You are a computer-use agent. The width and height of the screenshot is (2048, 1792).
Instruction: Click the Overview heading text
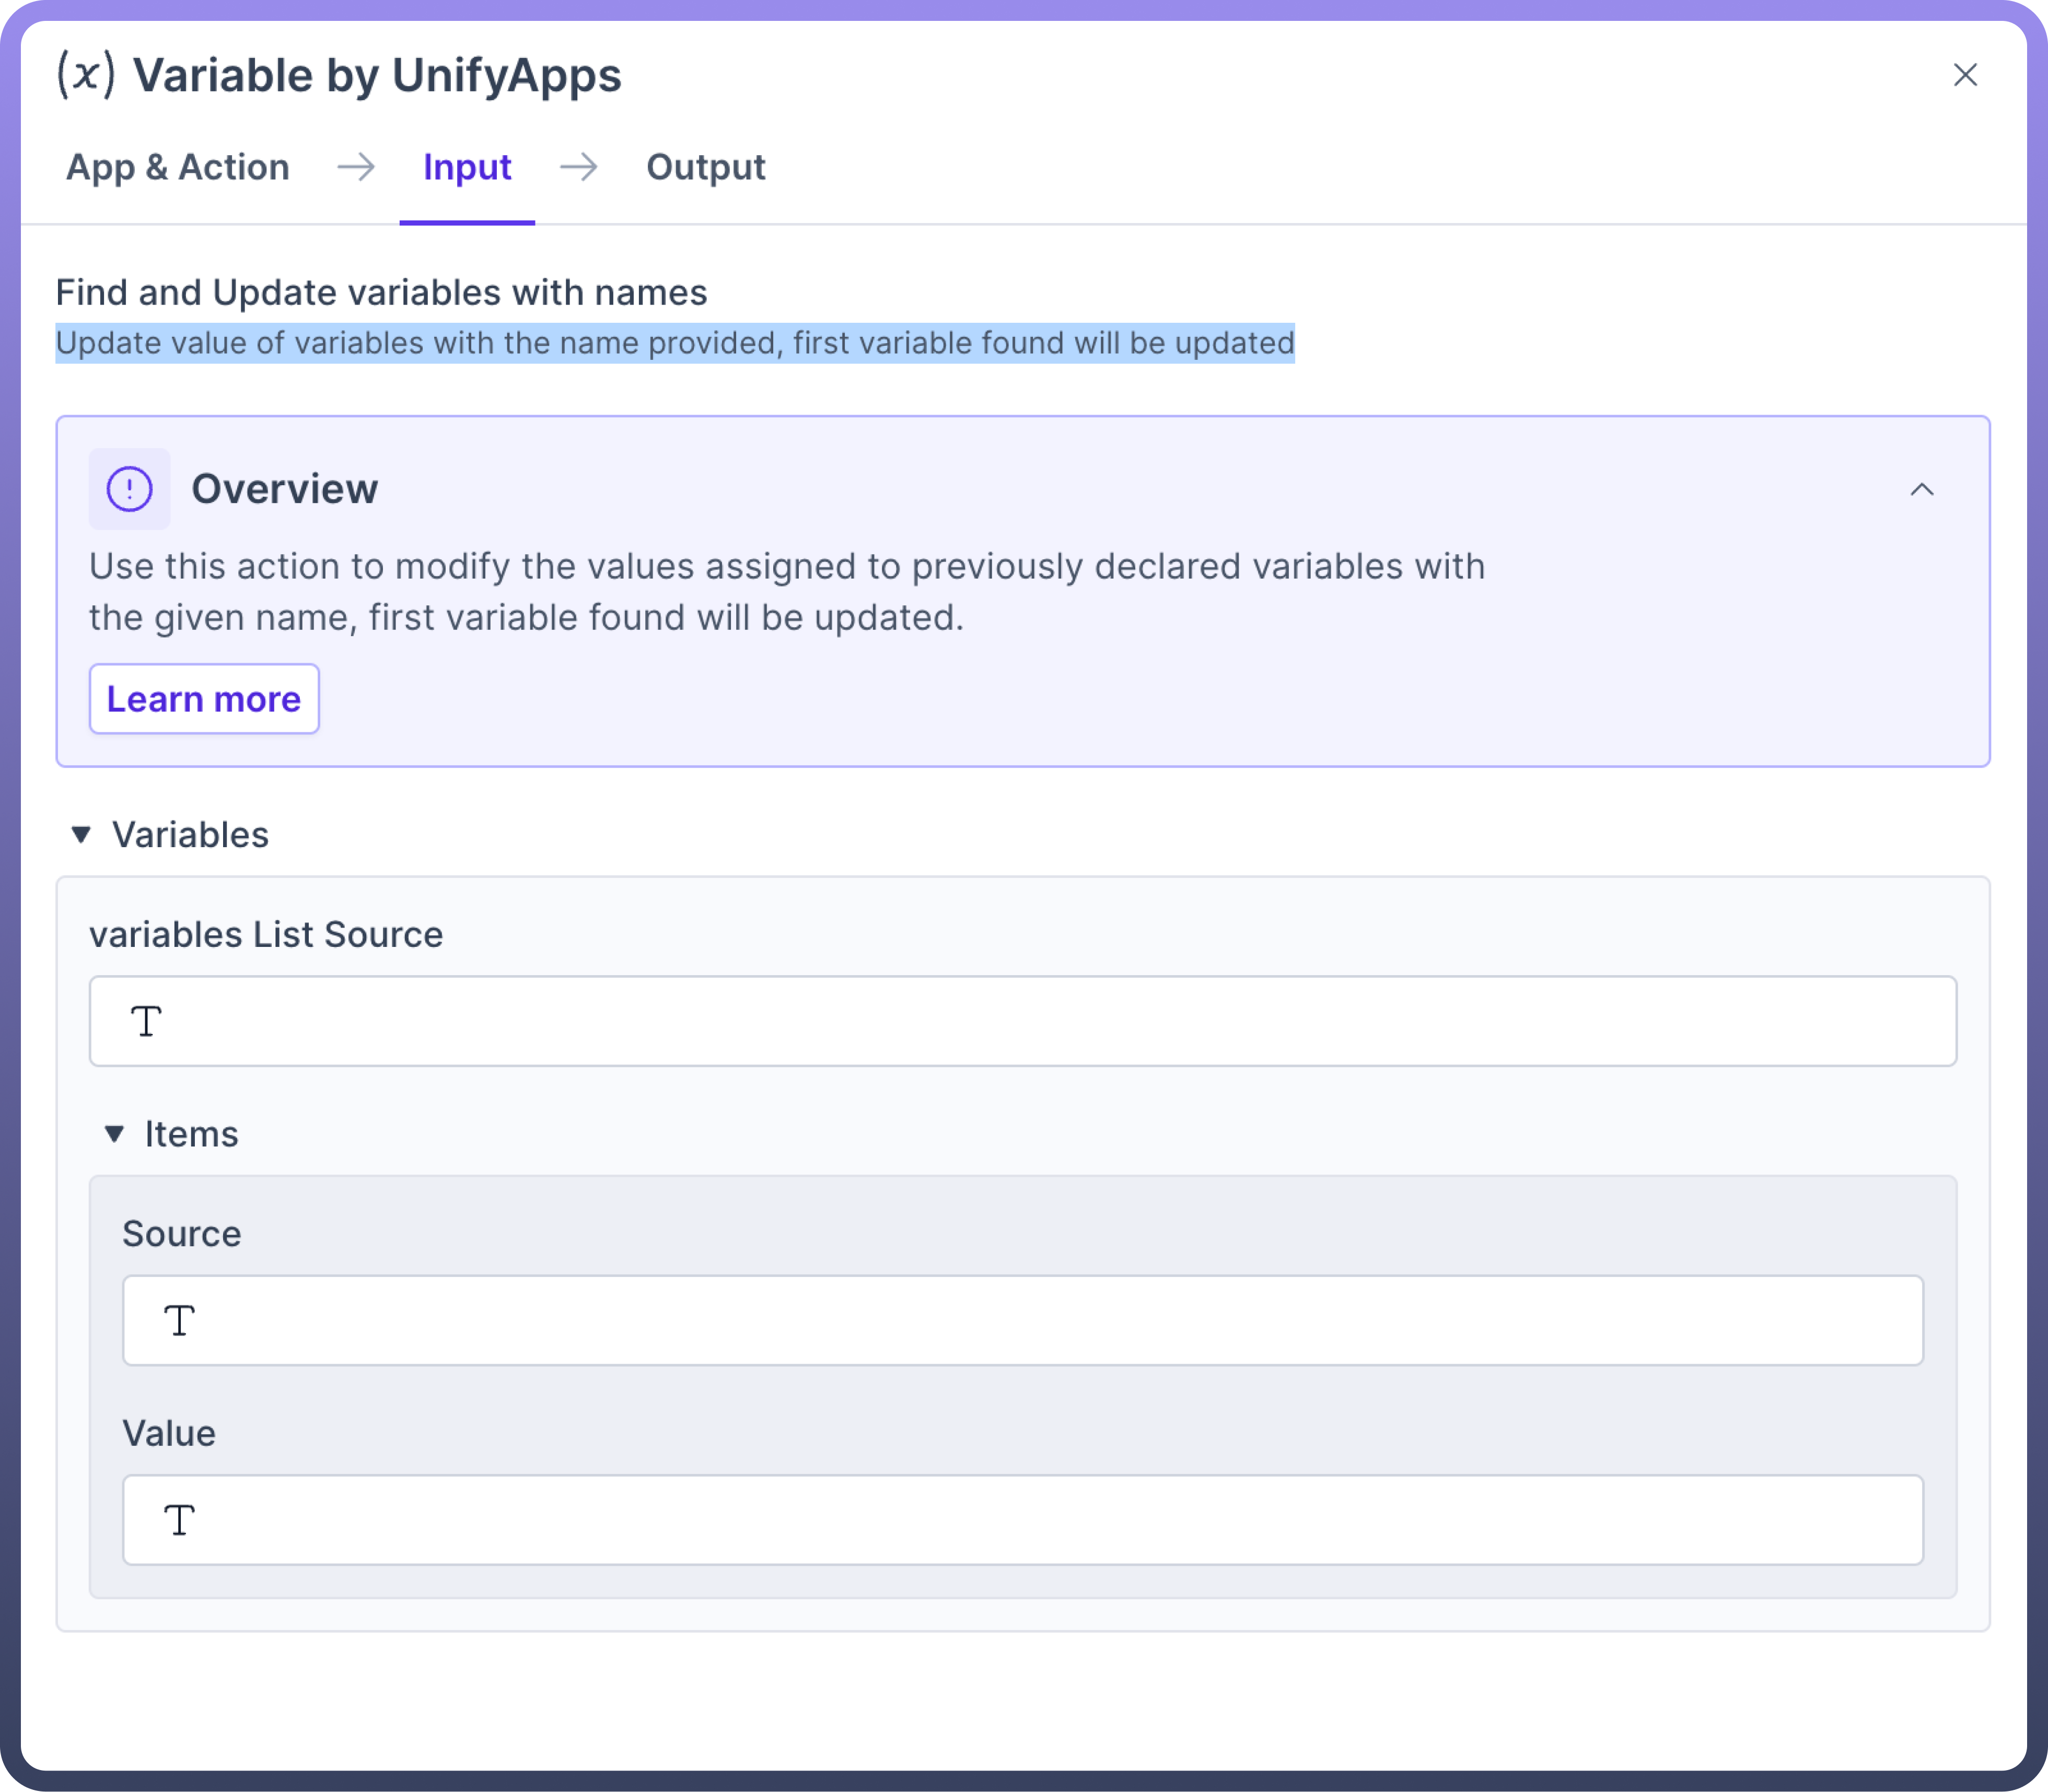tap(284, 489)
